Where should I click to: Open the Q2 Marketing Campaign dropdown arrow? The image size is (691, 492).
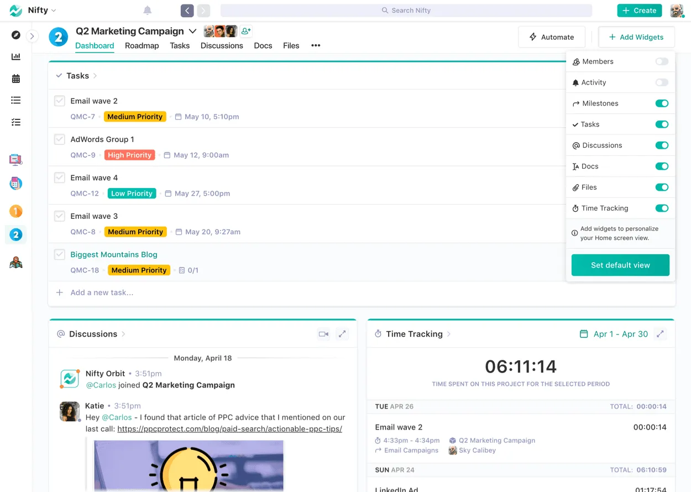point(192,31)
